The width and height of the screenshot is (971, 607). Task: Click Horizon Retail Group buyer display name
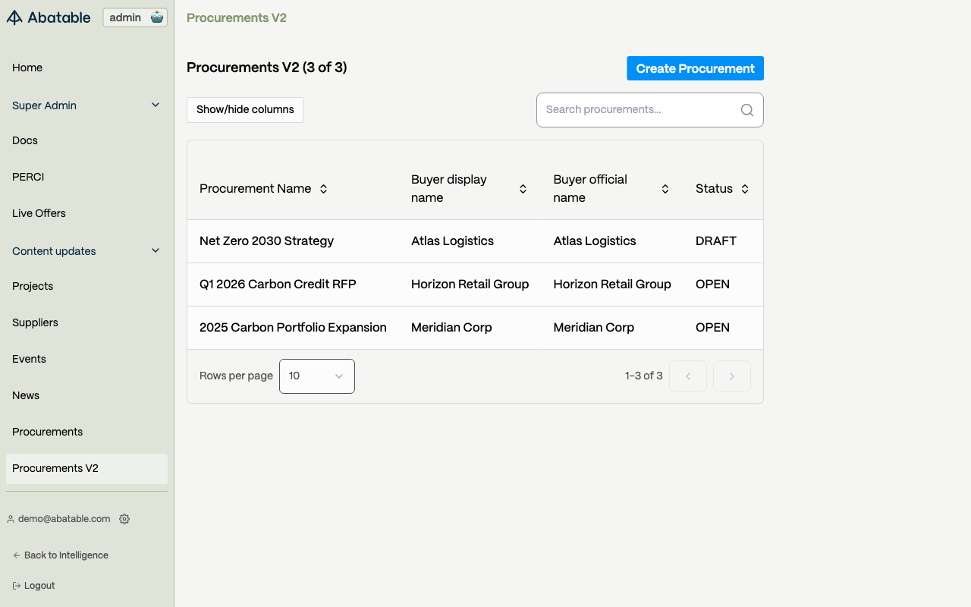coord(470,285)
